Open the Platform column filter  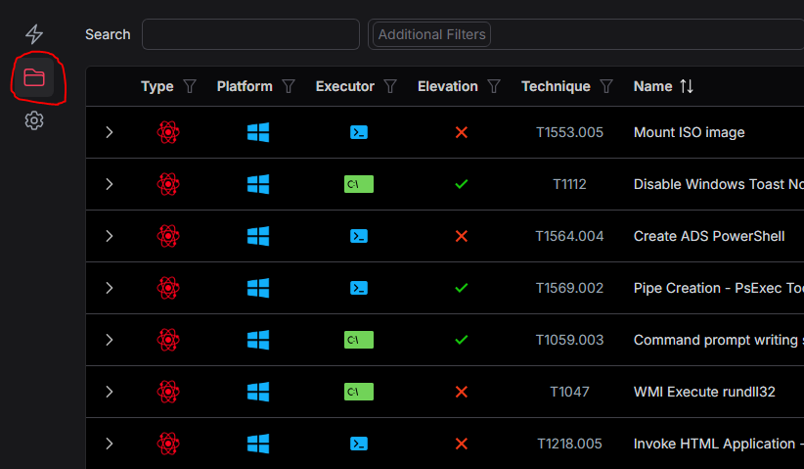click(289, 86)
